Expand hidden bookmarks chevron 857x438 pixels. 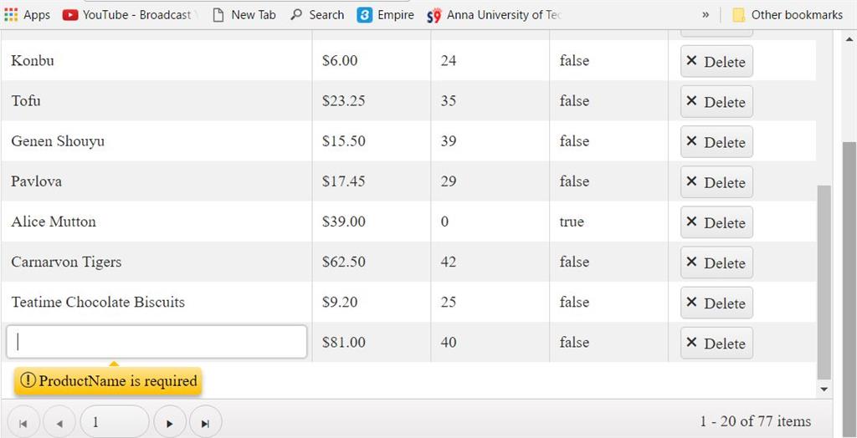coord(706,14)
